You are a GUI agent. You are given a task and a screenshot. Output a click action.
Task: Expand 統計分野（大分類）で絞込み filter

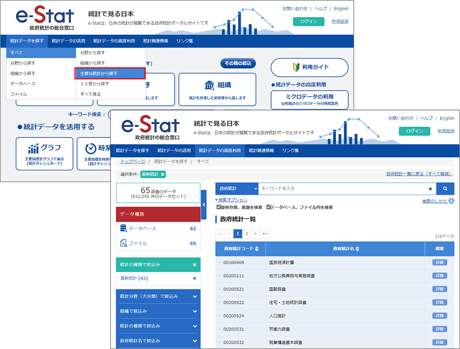point(158,297)
